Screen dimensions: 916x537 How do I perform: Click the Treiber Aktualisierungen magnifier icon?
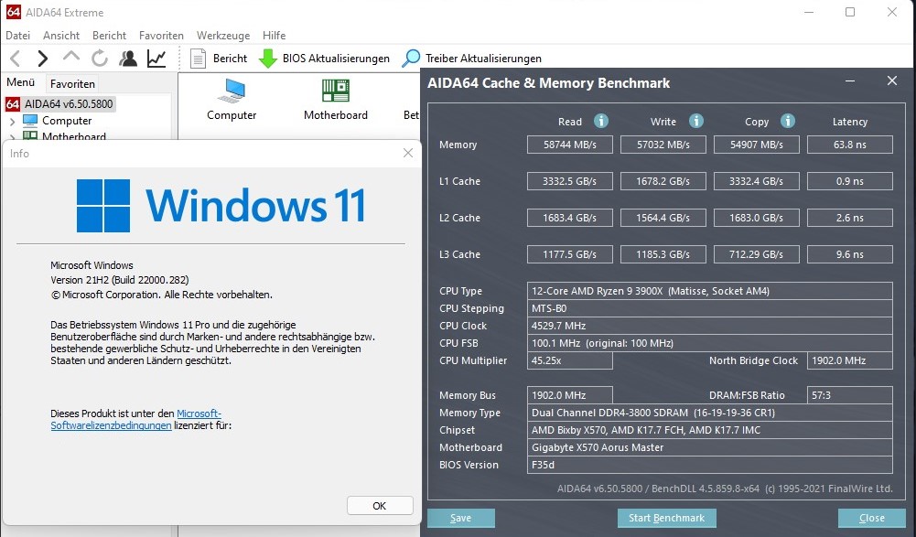[411, 58]
